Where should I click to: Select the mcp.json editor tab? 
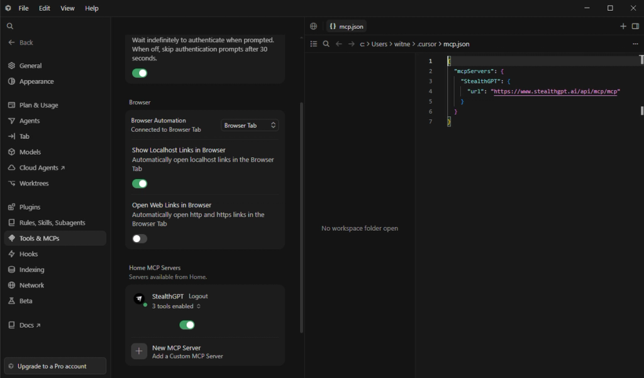(x=347, y=26)
